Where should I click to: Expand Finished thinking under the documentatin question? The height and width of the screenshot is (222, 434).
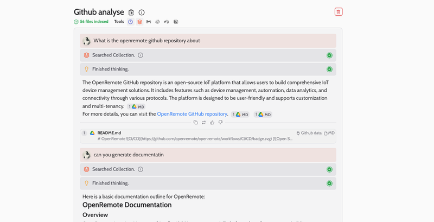click(208, 183)
